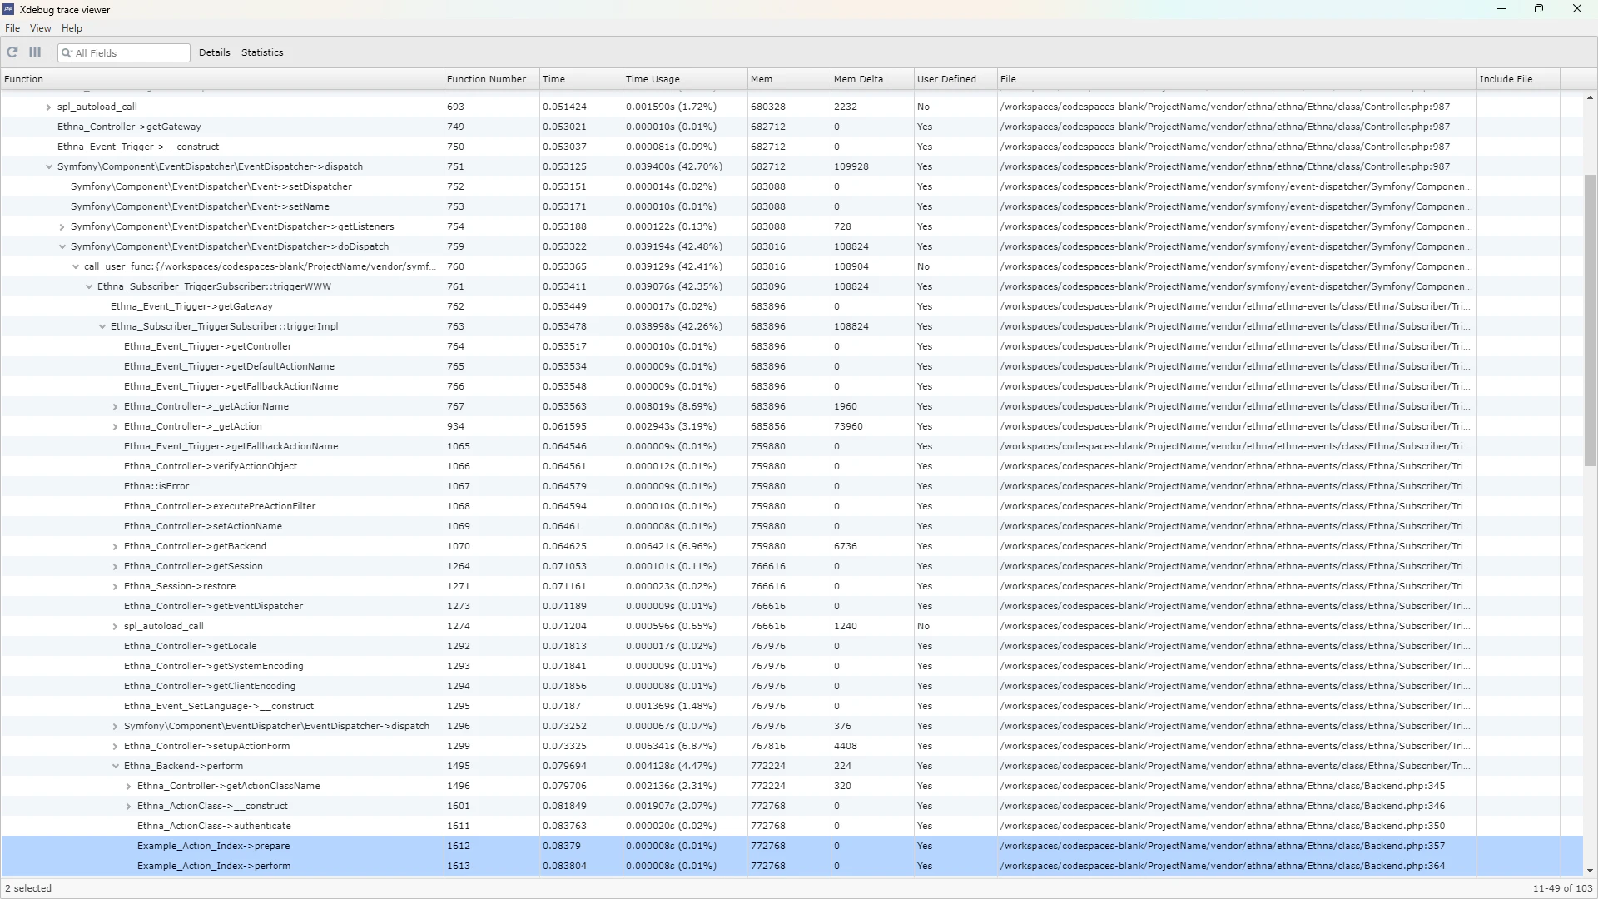
Task: Expand Ethna_Controller->_getActionName node
Action: [115, 406]
